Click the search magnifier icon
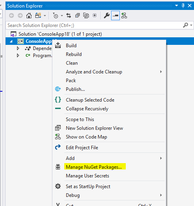 tap(185, 25)
